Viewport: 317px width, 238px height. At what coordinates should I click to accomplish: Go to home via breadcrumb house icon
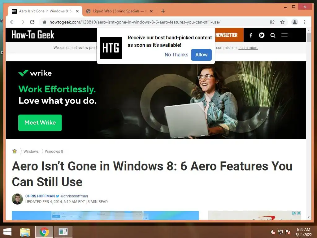click(15, 151)
